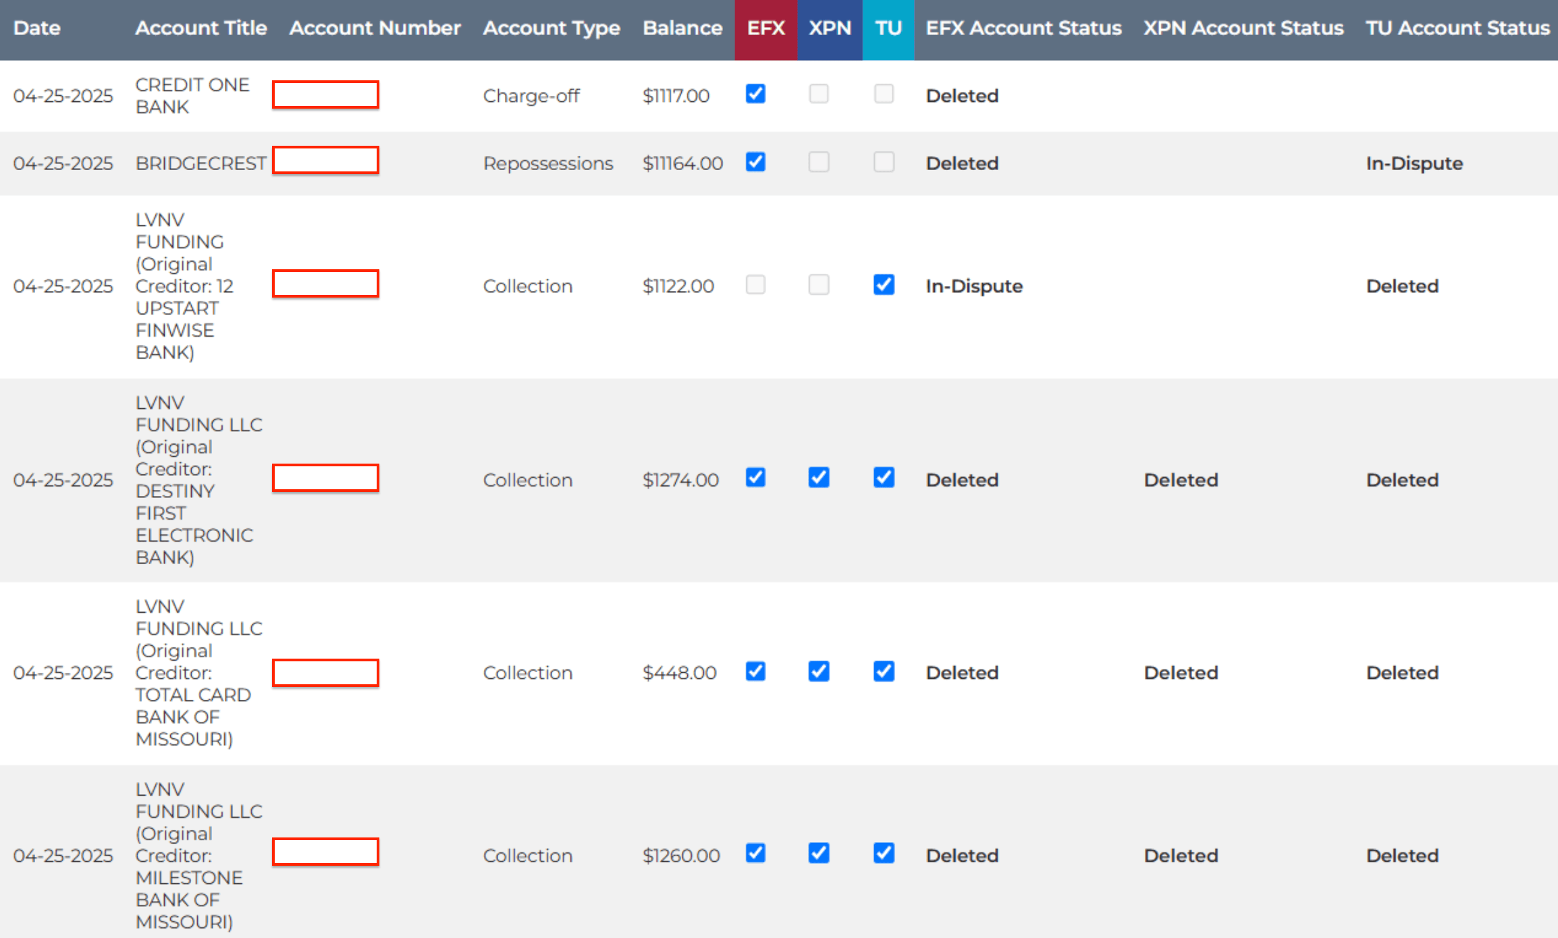Click the Date column header
This screenshot has height=938, width=1558.
37,28
